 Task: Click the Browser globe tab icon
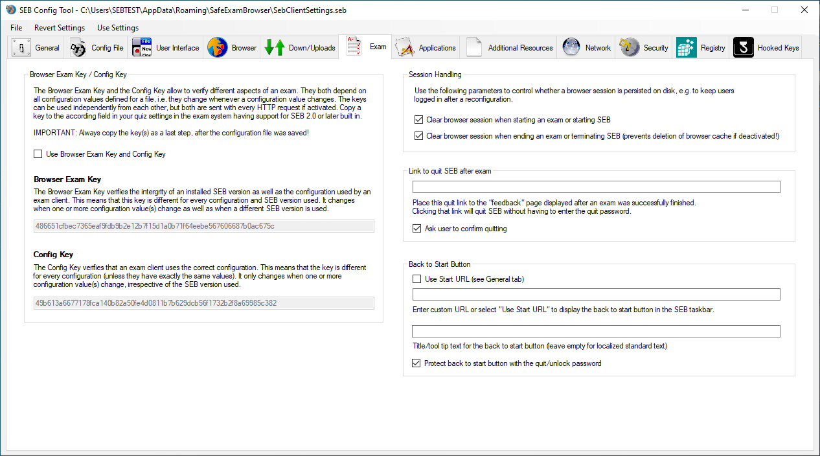[217, 48]
